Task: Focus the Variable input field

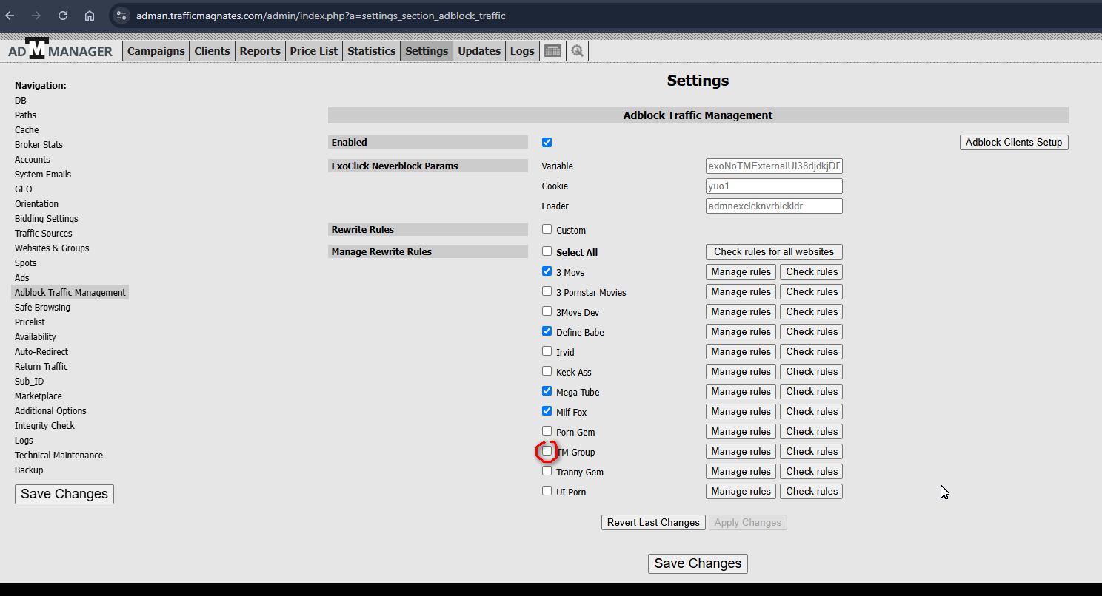Action: pos(774,166)
